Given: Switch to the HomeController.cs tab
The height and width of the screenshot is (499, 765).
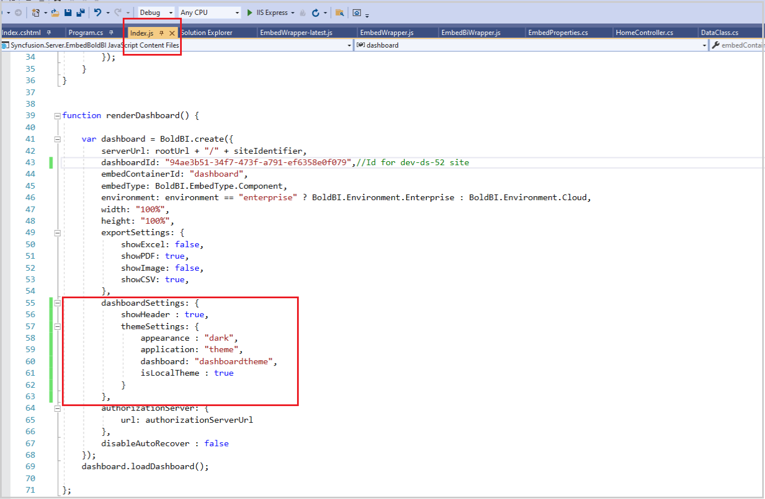Looking at the screenshot, I should (x=644, y=33).
